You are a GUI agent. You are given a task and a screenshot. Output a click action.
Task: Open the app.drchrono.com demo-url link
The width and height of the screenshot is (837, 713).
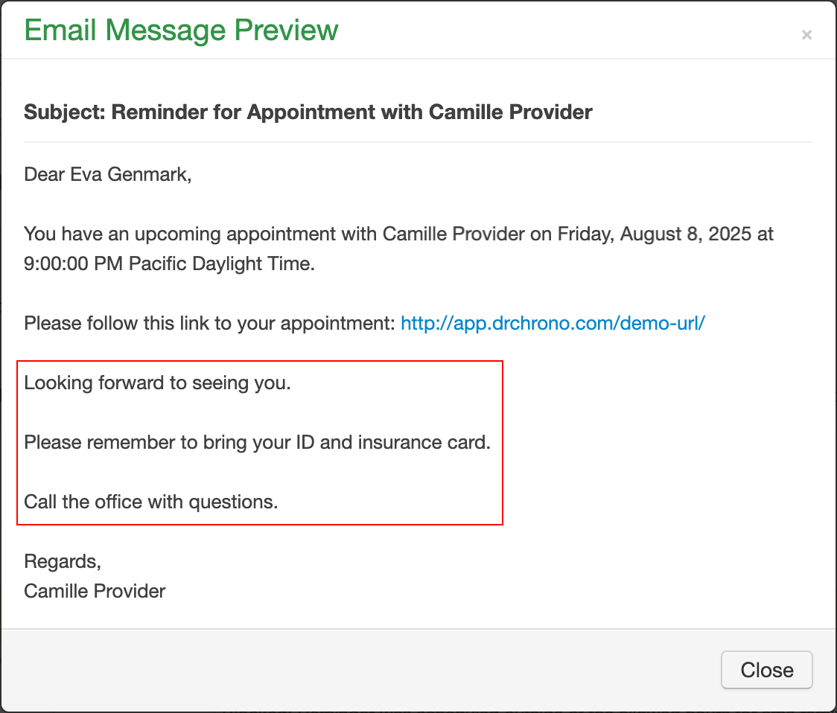click(x=553, y=323)
